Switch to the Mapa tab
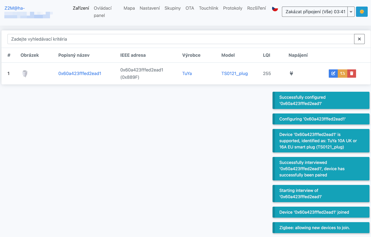Viewport: 371px width, 237px height. click(129, 8)
